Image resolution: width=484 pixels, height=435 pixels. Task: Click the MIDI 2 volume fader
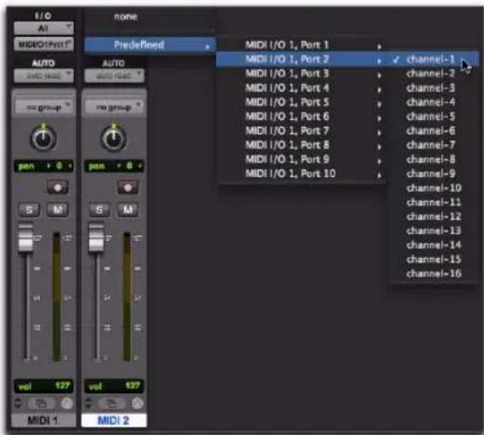point(96,238)
